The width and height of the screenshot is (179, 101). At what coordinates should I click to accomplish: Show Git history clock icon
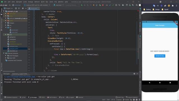(x=116, y=5)
